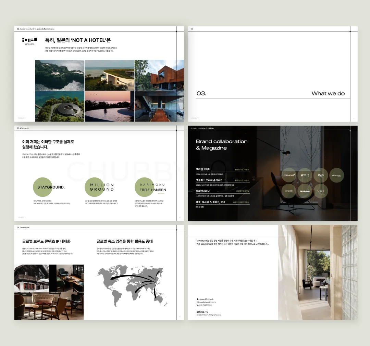Click the LUXURY logo circle
370x346 pixels.
(x=288, y=191)
